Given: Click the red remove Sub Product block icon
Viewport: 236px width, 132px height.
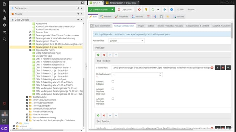Looking at the screenshot, I should tap(104, 55).
